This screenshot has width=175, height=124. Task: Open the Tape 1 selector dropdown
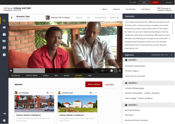[104, 71]
